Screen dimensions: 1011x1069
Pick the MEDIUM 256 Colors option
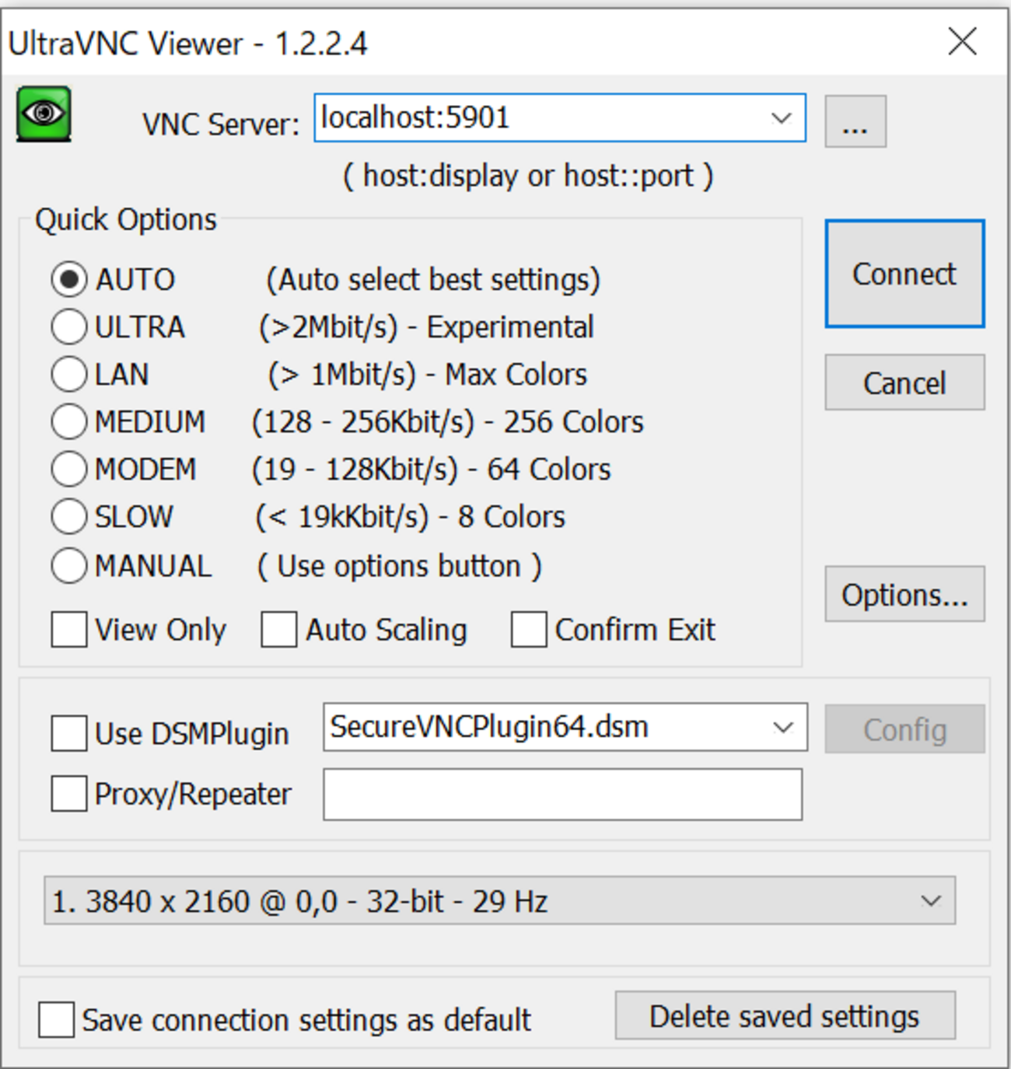click(x=69, y=422)
